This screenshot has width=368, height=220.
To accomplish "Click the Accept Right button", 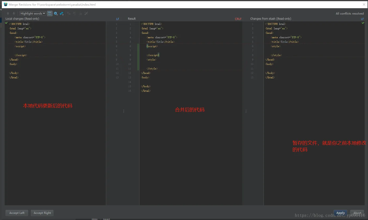I will [42, 213].
